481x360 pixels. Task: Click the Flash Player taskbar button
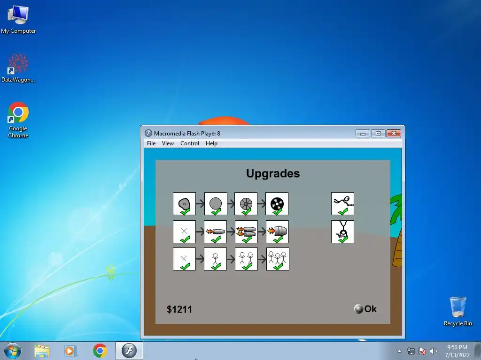tap(129, 351)
